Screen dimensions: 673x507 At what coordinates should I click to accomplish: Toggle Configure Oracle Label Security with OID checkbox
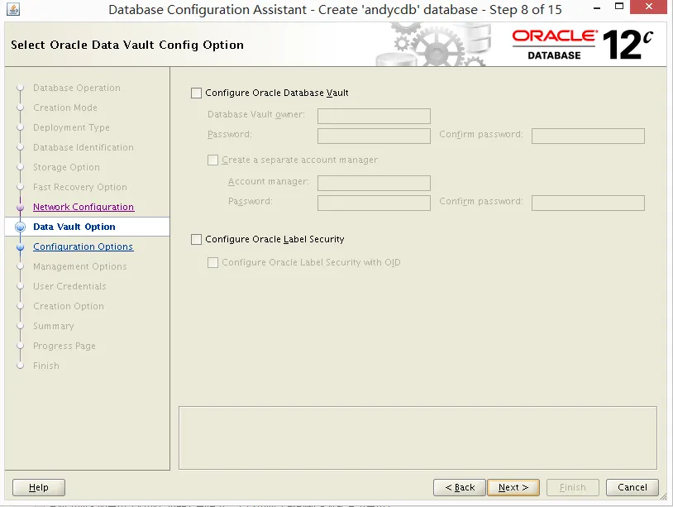212,263
